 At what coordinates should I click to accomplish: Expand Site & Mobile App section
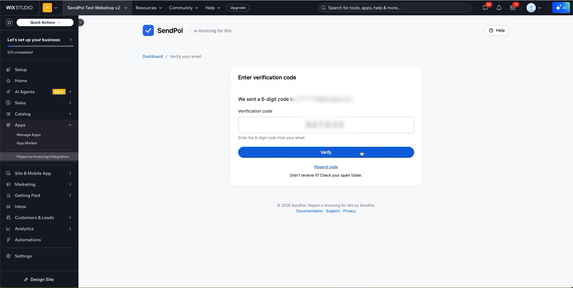39,173
